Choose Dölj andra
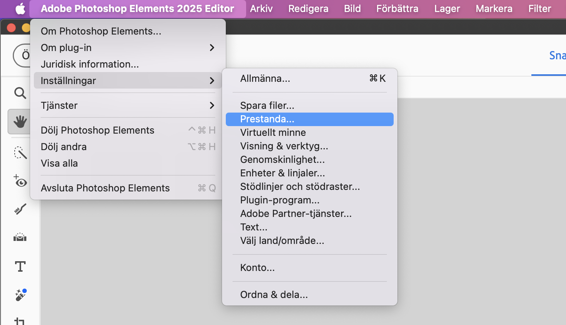The image size is (566, 325). pos(128,147)
